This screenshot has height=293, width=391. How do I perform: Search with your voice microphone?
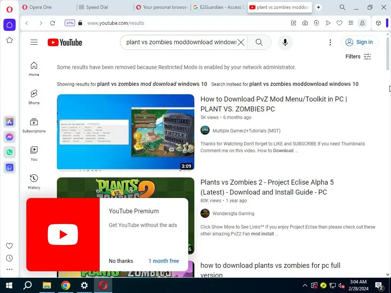285,42
